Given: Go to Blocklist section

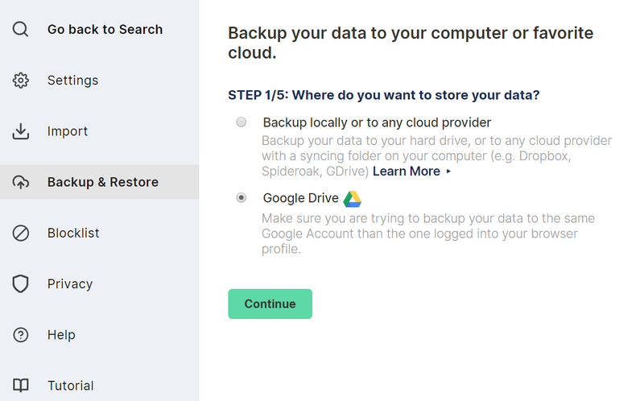Looking at the screenshot, I should [73, 233].
